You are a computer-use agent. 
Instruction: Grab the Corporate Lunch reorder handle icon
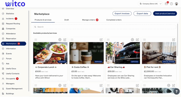36,40
